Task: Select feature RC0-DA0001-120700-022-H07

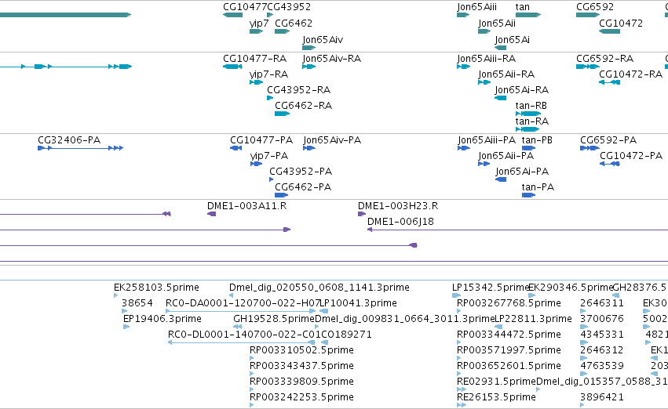Action: [243, 303]
